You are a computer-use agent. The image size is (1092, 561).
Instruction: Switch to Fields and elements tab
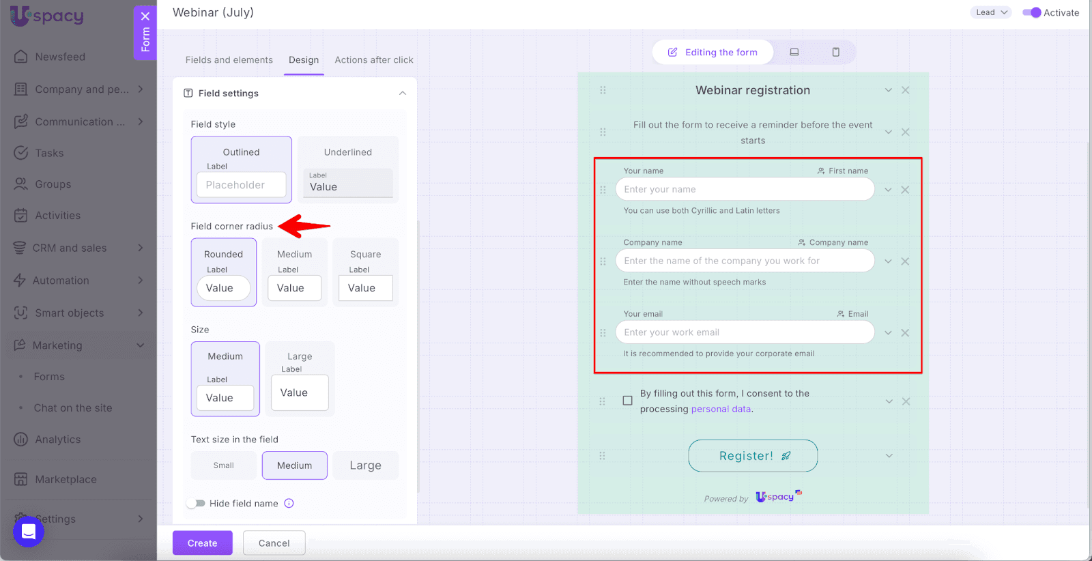coord(229,60)
